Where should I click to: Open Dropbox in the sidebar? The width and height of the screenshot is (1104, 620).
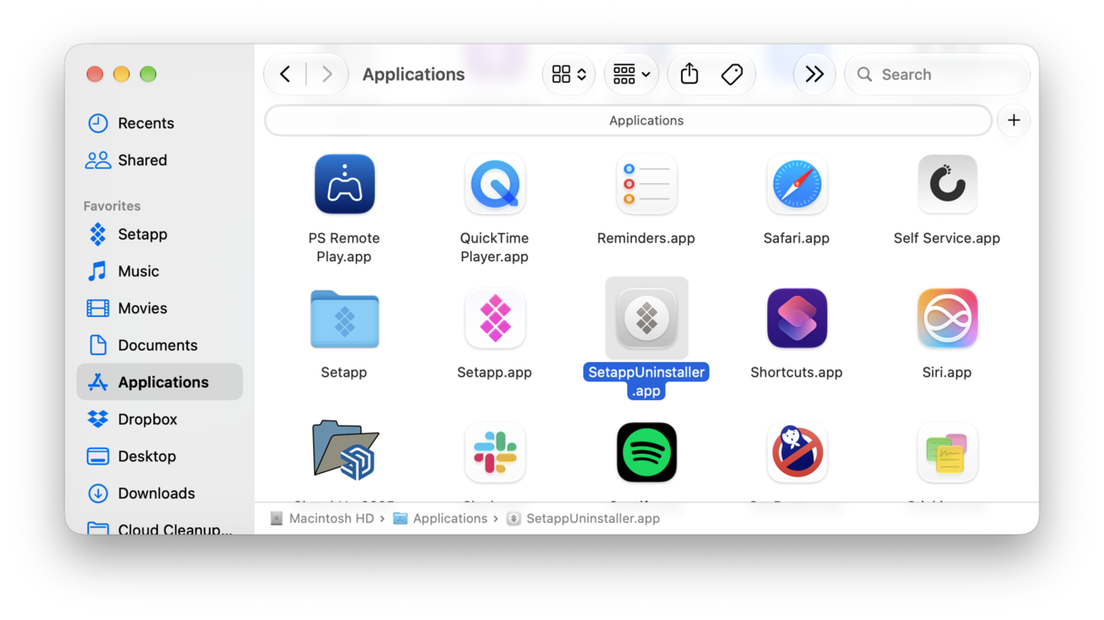pos(159,419)
